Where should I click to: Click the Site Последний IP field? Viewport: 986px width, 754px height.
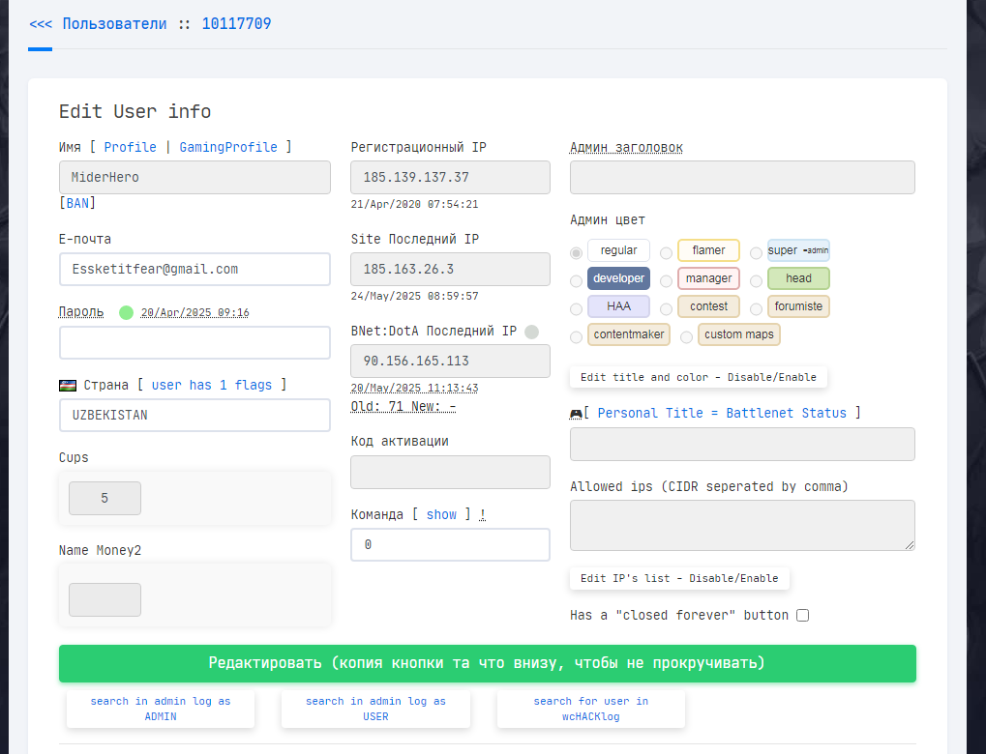pyautogui.click(x=450, y=269)
